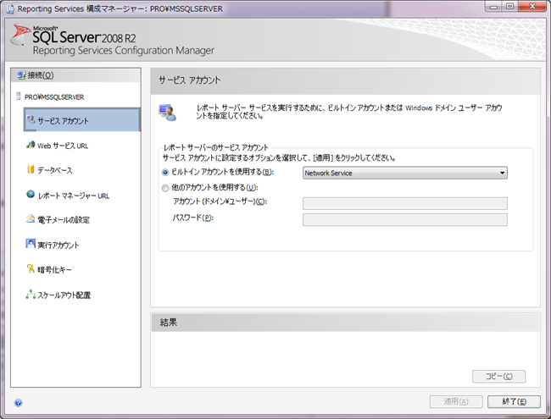Image resolution: width=551 pixels, height=419 pixels.
Task: Click the パスワード input field
Action: pos(405,220)
